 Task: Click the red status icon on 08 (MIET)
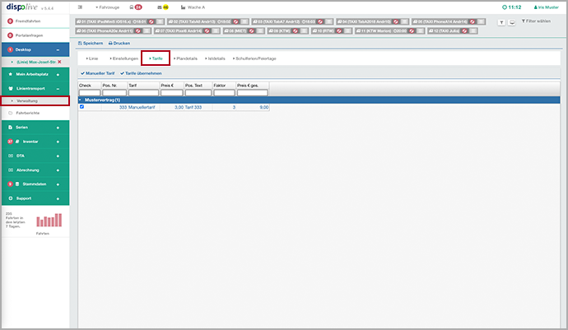[251, 30]
